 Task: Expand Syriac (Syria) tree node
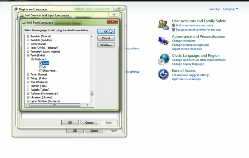coord(28,44)
